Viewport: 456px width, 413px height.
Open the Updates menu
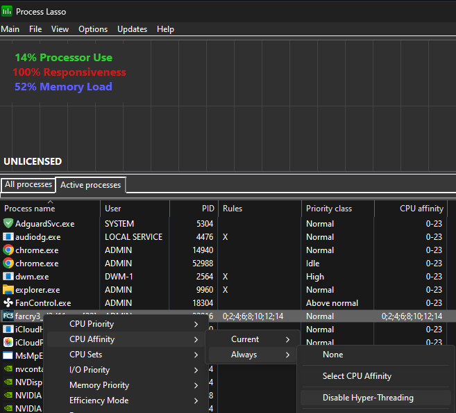(x=133, y=29)
